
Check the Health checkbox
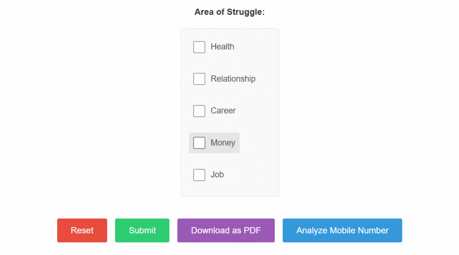pyautogui.click(x=199, y=47)
